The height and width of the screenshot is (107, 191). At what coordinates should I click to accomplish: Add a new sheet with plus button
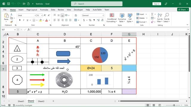[53, 101]
